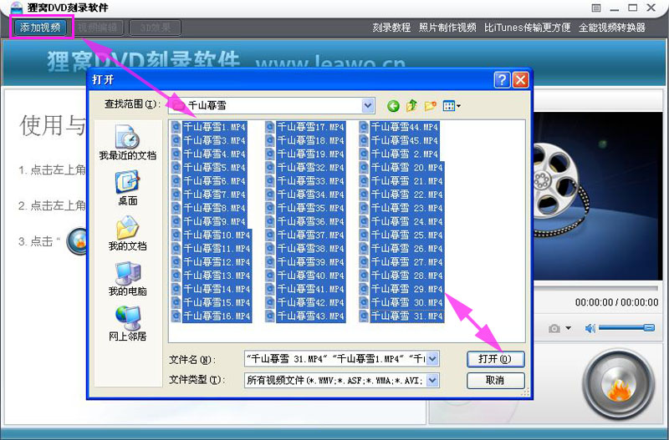Open 我最近的文档 recent documents shortcut

(x=128, y=143)
